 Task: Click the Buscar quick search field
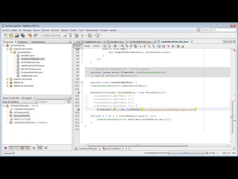(x=216, y=30)
